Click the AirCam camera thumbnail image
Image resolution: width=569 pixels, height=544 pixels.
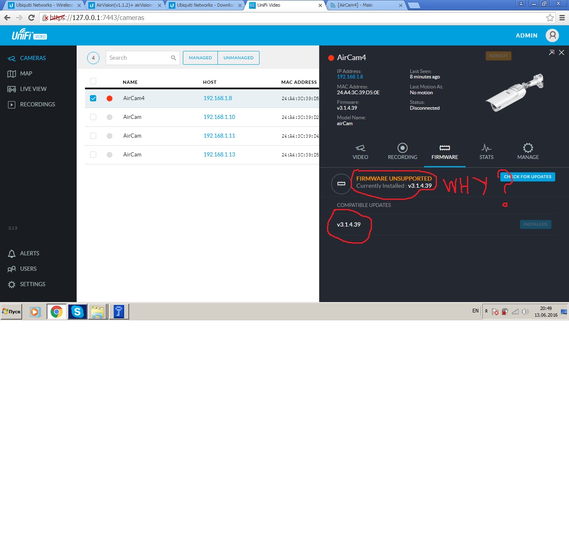coord(515,93)
